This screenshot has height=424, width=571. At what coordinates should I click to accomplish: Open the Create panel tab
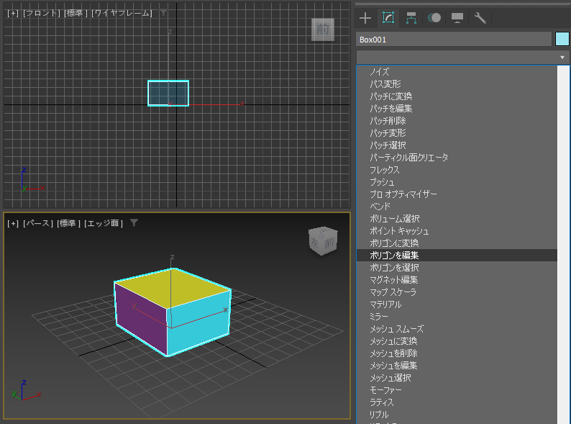click(365, 18)
